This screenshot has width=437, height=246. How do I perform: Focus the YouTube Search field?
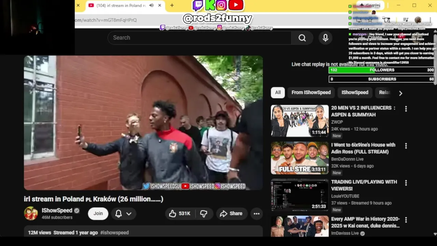199,38
